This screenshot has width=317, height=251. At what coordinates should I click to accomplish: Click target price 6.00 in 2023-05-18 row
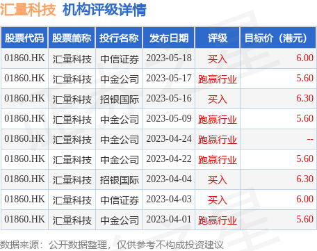coord(304,58)
